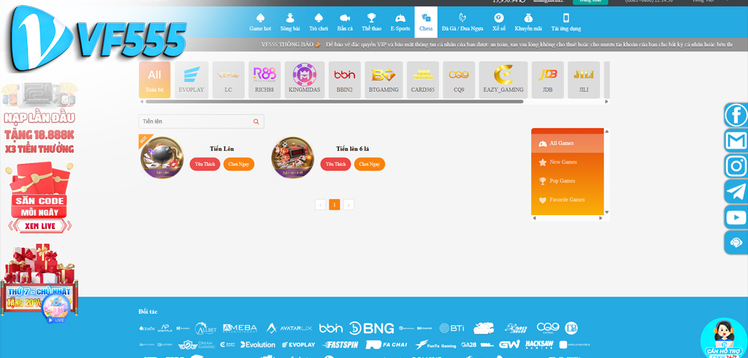Favorite Tiến Lên with Yêu Thích
The height and width of the screenshot is (358, 748).
click(x=205, y=164)
